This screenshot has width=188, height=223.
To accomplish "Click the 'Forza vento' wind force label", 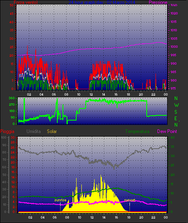I will coord(26,2).
